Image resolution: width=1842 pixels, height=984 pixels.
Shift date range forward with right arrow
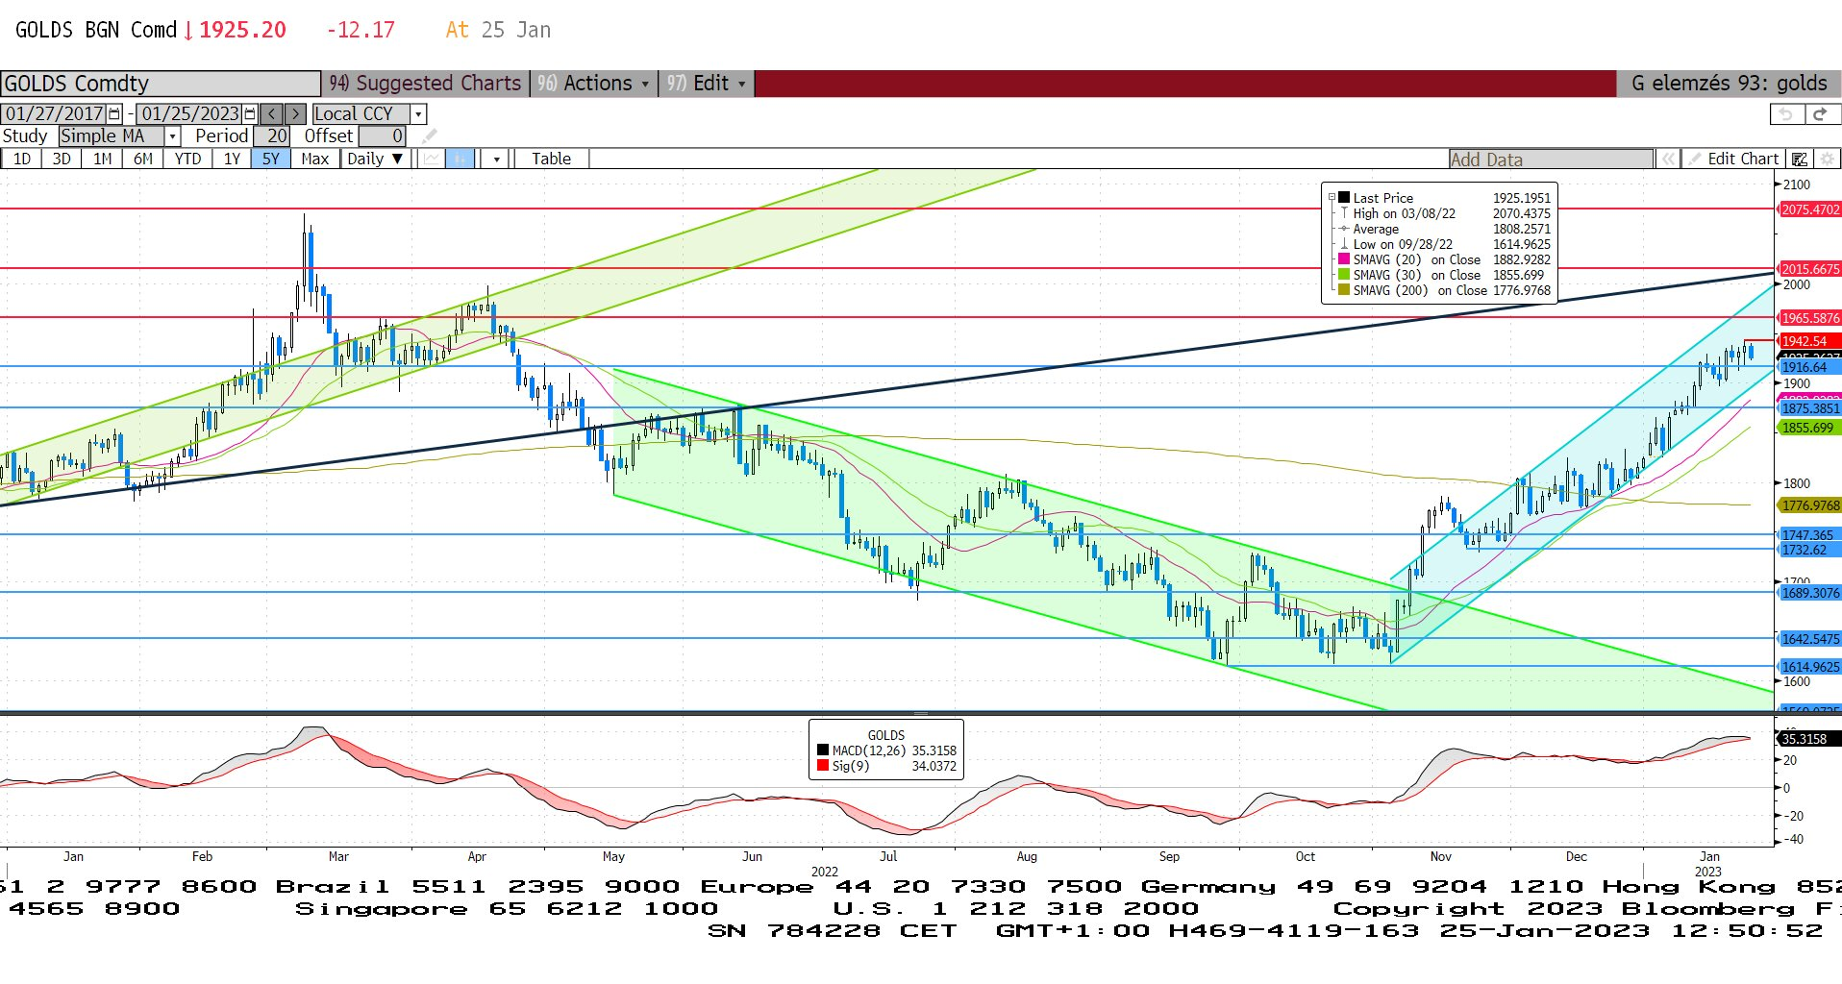295,113
